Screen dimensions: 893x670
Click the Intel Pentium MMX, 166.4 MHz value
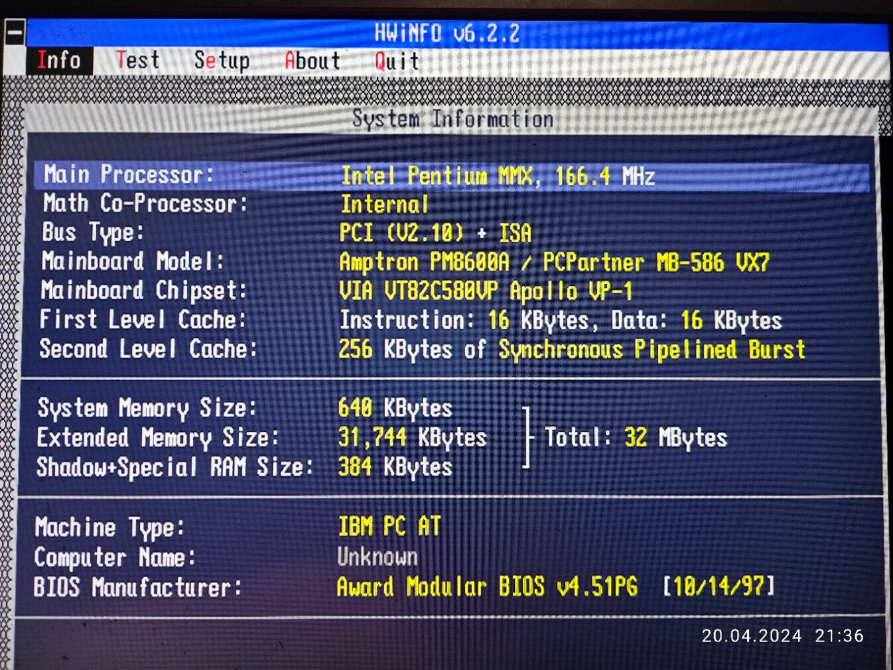pos(498,176)
